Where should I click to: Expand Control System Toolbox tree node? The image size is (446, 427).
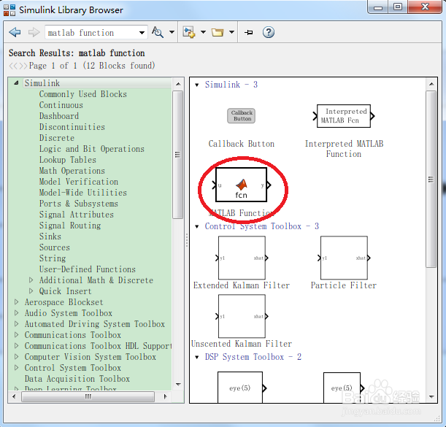click(x=17, y=368)
